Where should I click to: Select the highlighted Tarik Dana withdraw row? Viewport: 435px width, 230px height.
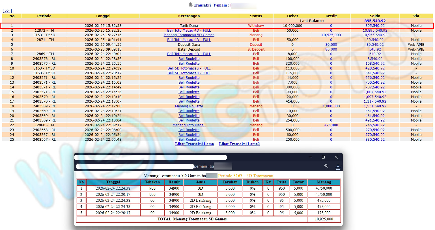pyautogui.click(x=189, y=26)
